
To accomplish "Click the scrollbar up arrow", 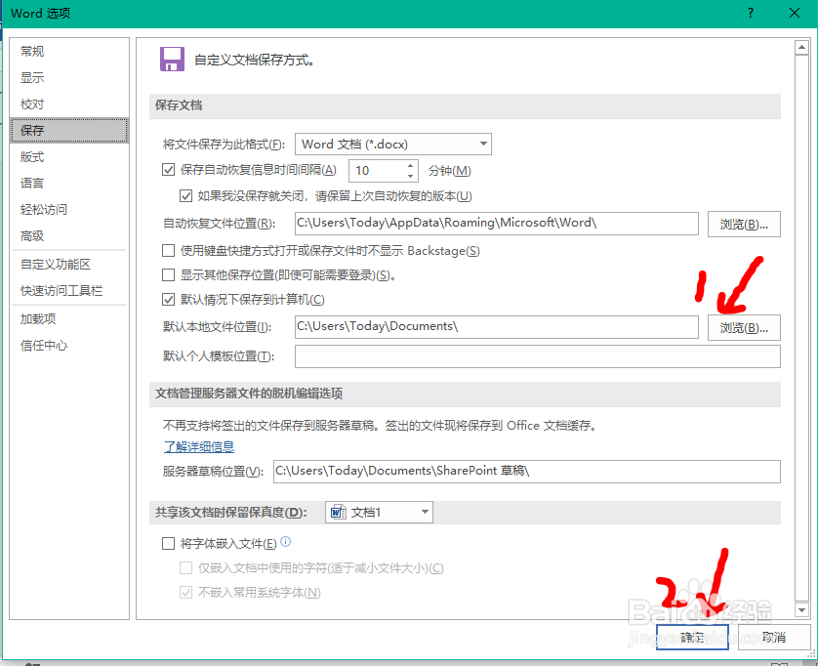I will pyautogui.click(x=801, y=48).
